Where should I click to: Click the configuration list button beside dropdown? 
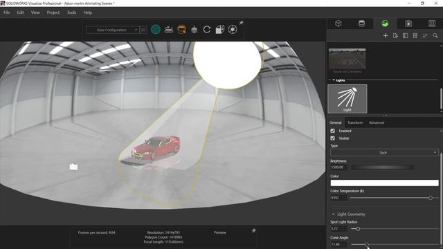coord(143,30)
